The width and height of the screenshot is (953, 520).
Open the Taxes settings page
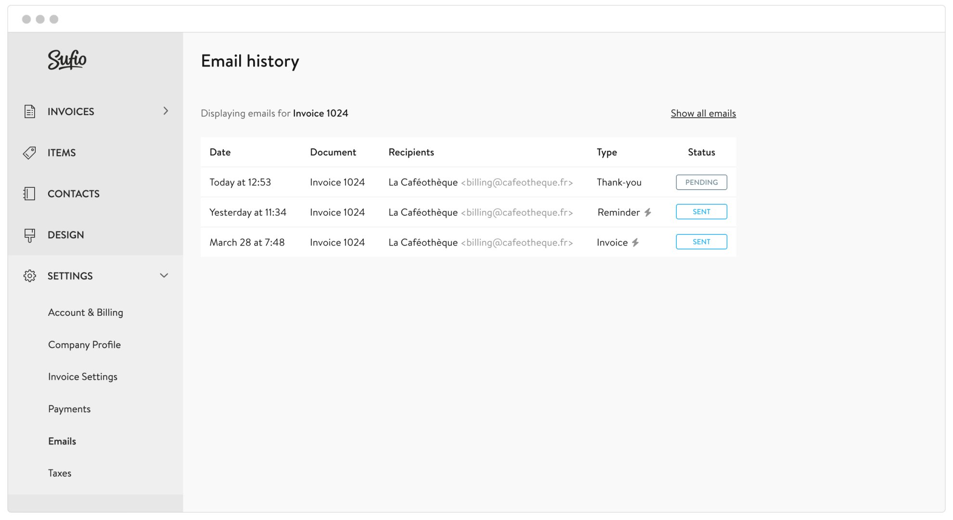coord(59,473)
